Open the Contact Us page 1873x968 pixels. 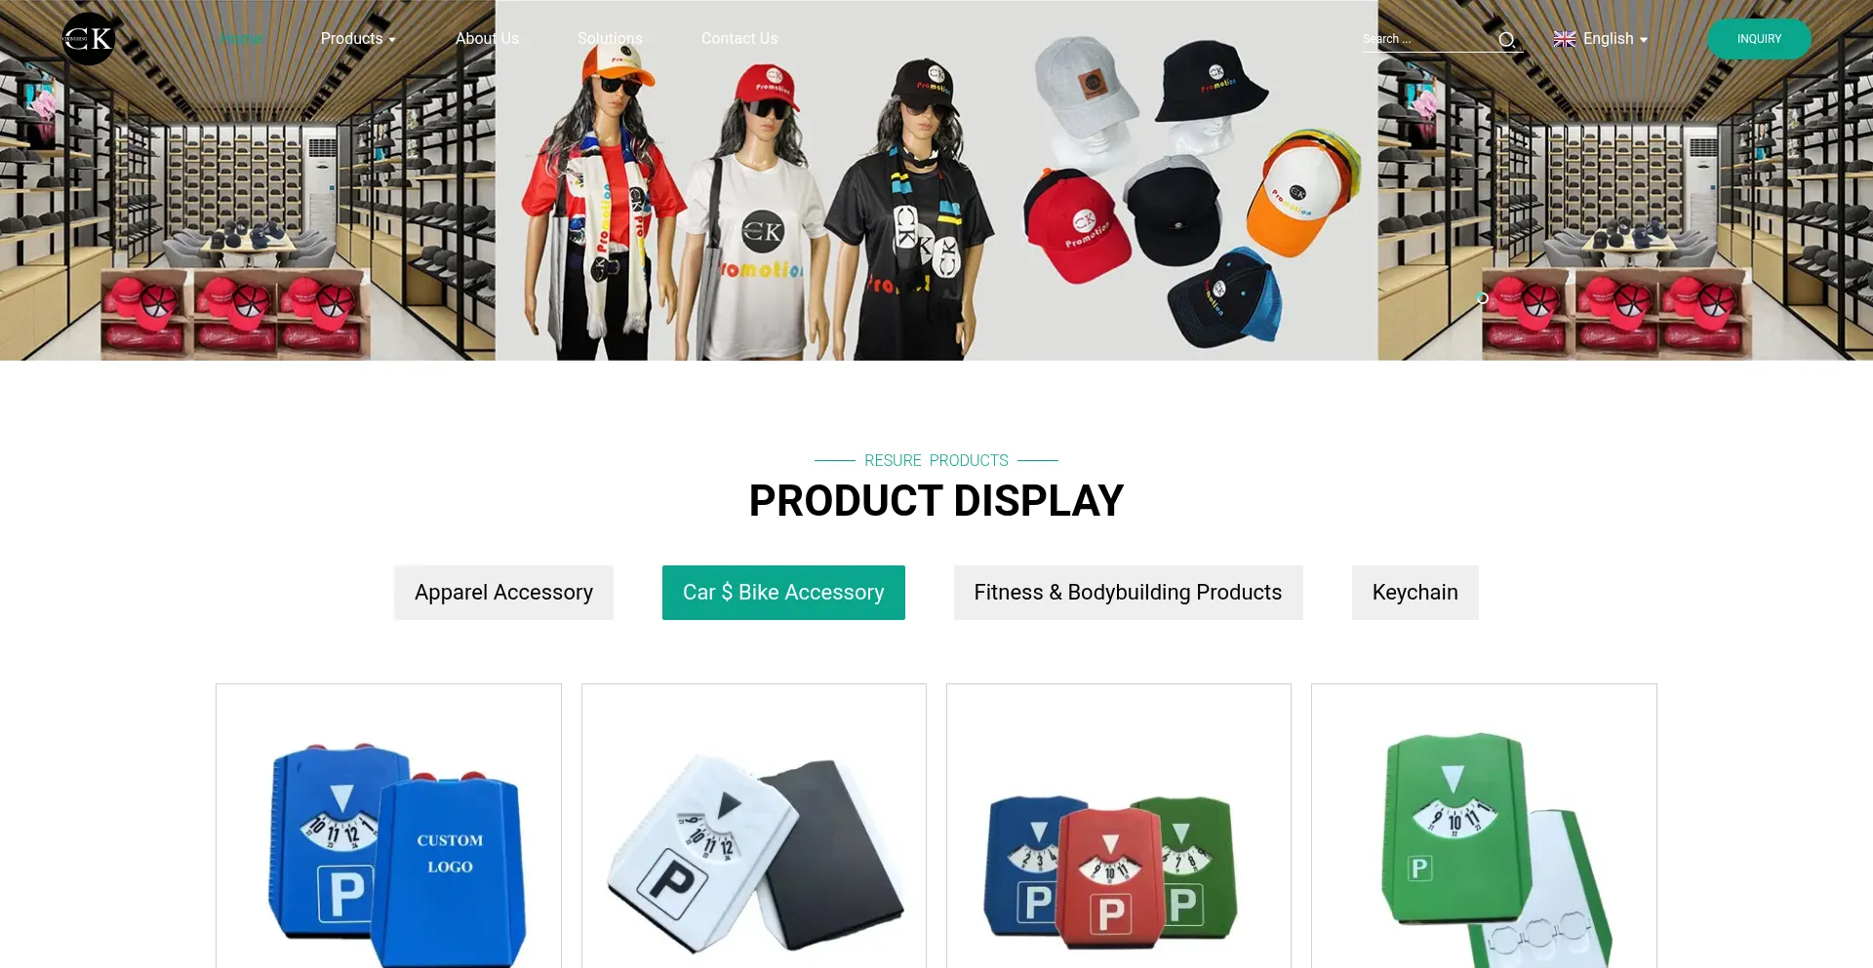739,39
